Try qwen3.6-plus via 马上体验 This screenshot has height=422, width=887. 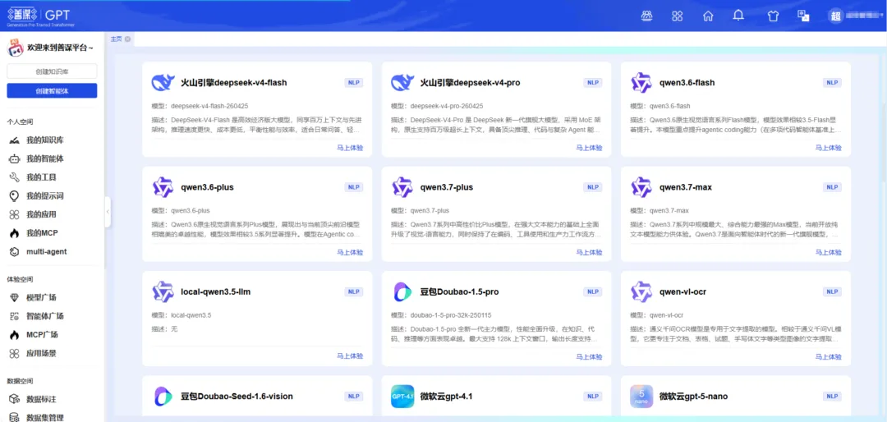click(350, 252)
